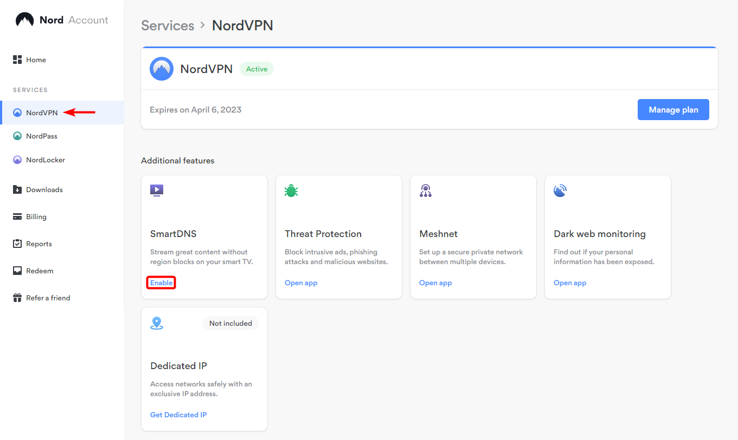Click the Downloads folder icon
The width and height of the screenshot is (738, 440).
point(17,190)
